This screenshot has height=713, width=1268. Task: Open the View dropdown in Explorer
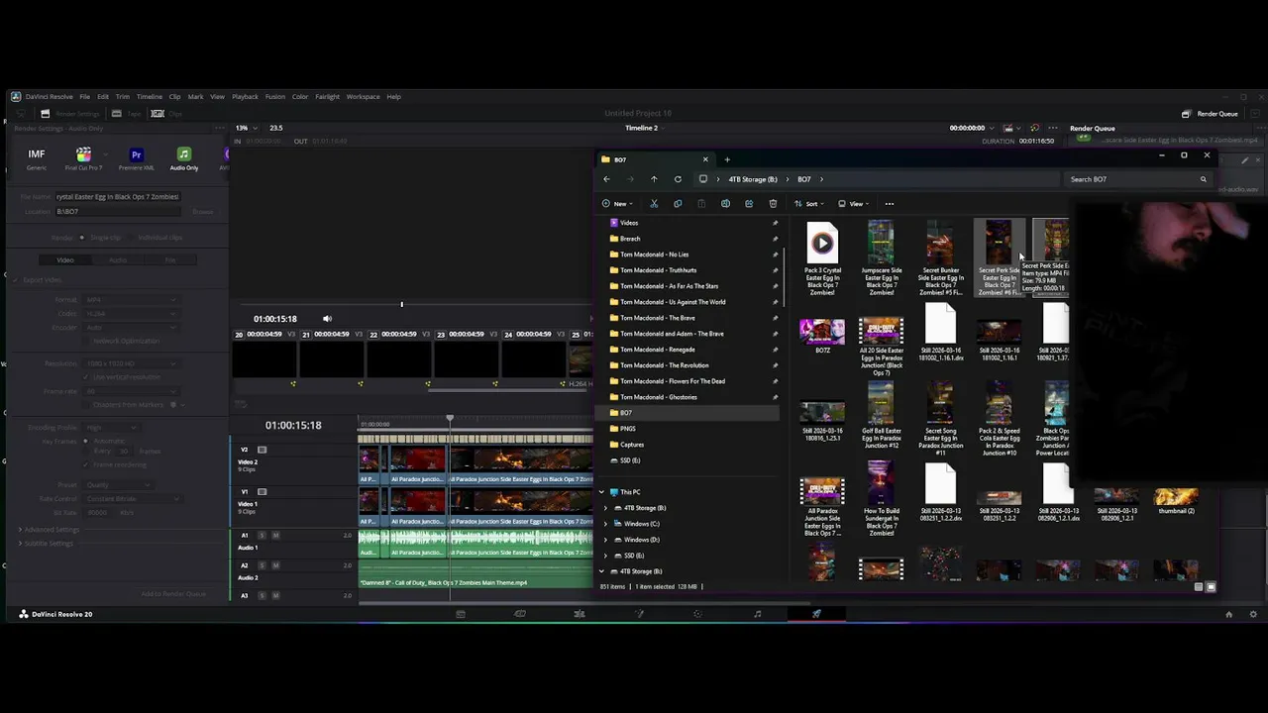point(854,204)
